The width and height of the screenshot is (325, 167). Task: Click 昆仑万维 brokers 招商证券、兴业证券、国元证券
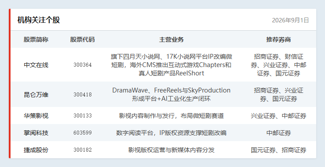click(278, 95)
